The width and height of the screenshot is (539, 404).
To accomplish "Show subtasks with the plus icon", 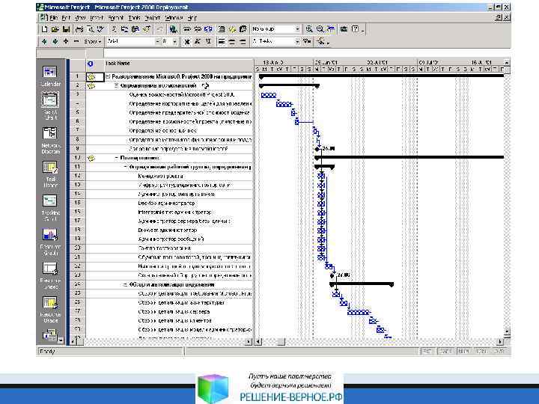I will 66,42.
